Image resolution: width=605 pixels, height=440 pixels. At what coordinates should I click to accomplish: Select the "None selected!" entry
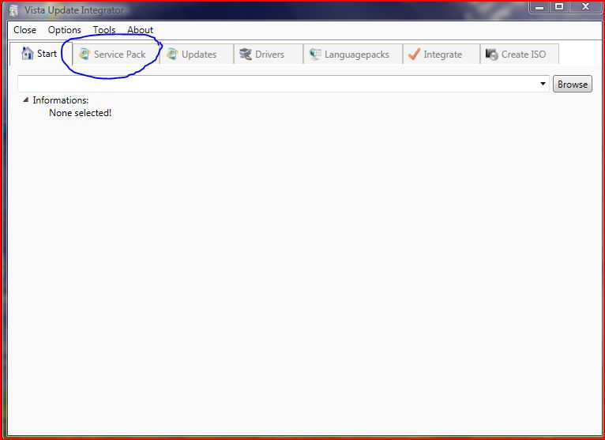80,113
